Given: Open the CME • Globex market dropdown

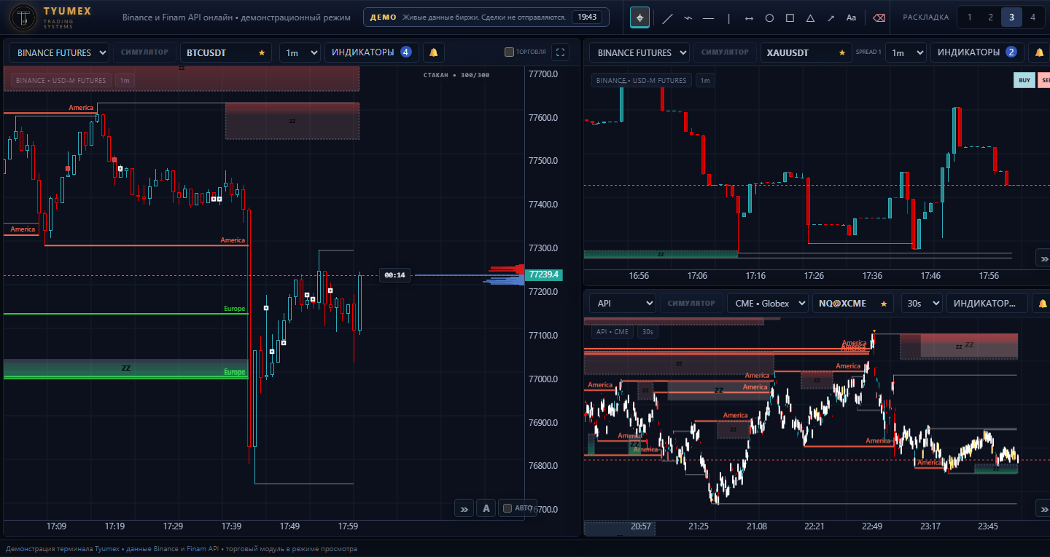Looking at the screenshot, I should (768, 303).
